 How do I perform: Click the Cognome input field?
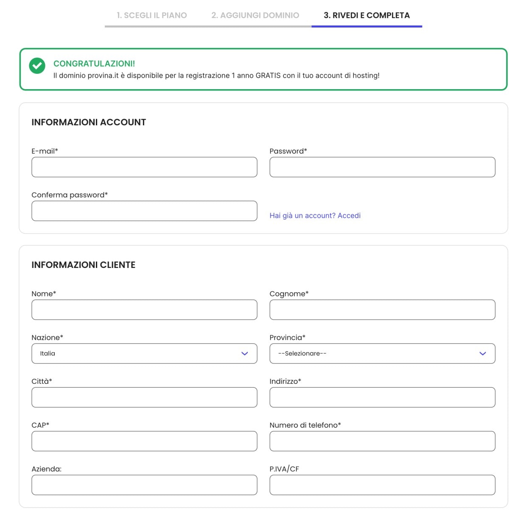point(382,310)
